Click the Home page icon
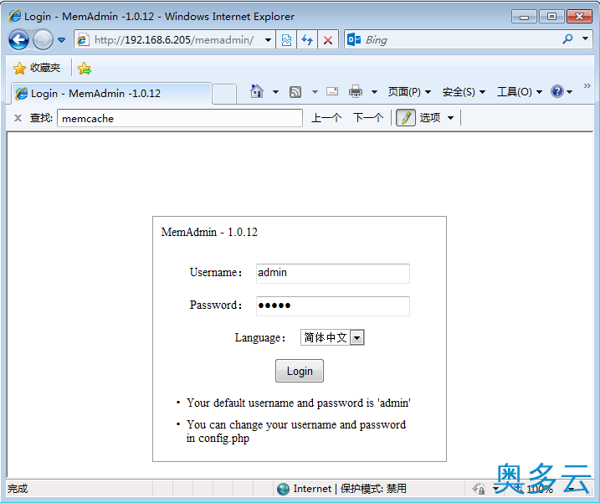 click(257, 91)
